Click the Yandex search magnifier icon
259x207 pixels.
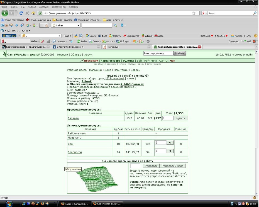[x=255, y=13]
